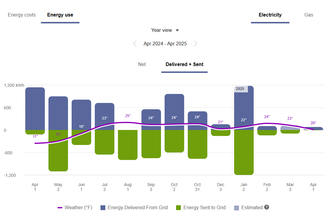
Task: Open the Estimated help tooltip icon
Action: pyautogui.click(x=266, y=207)
